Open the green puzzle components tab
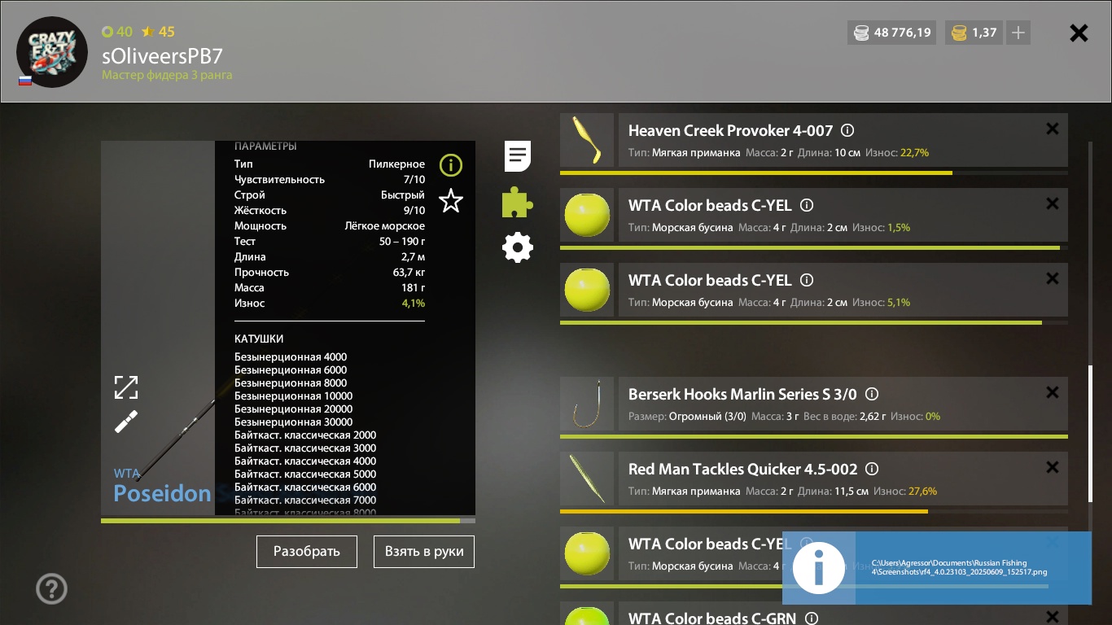This screenshot has width=1112, height=625. point(518,202)
